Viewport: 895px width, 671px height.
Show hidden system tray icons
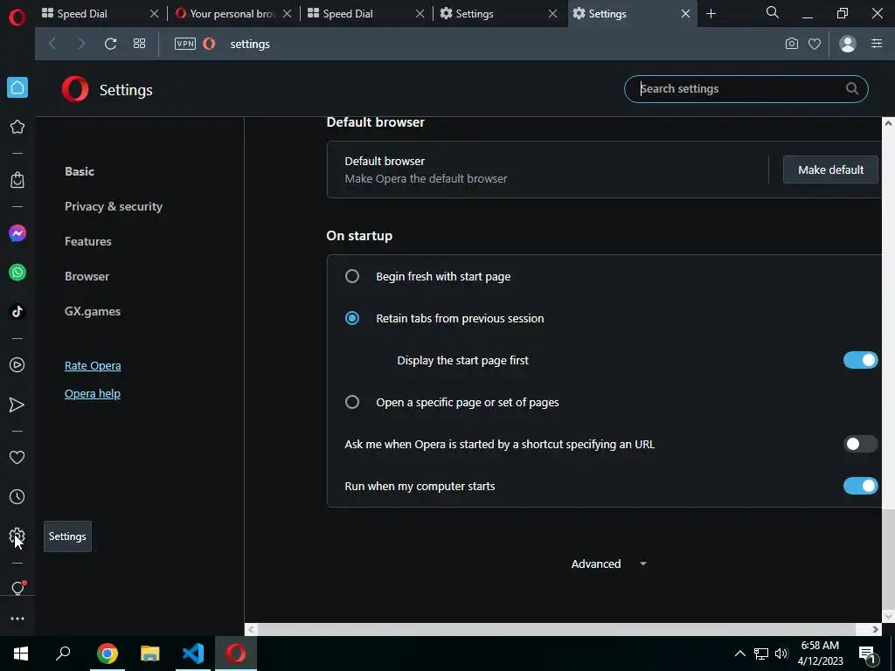click(739, 654)
